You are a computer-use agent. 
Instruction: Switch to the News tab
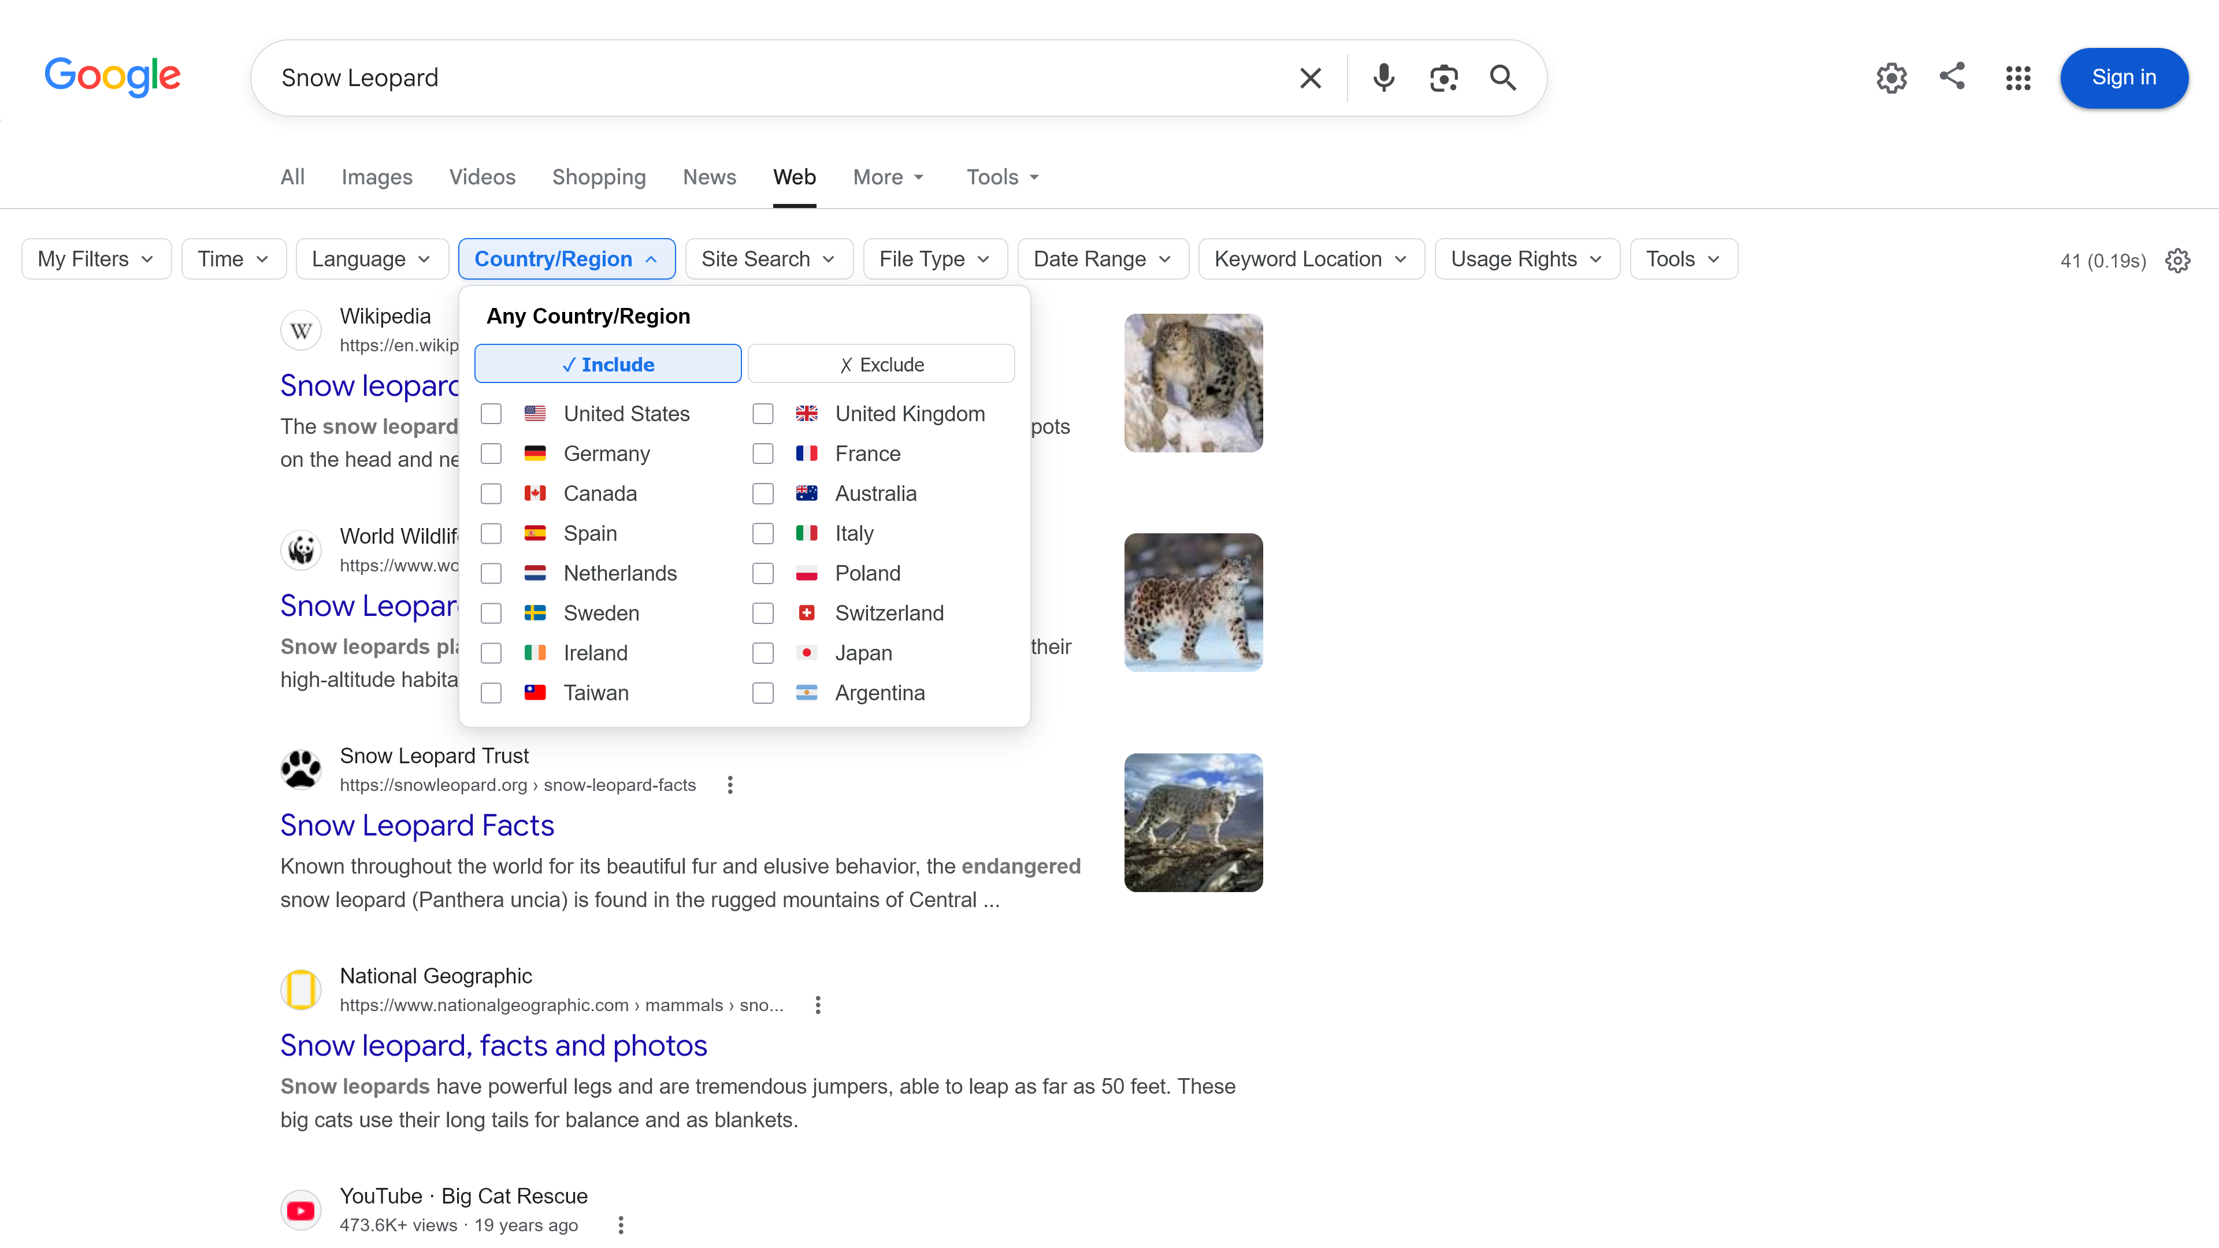709,177
